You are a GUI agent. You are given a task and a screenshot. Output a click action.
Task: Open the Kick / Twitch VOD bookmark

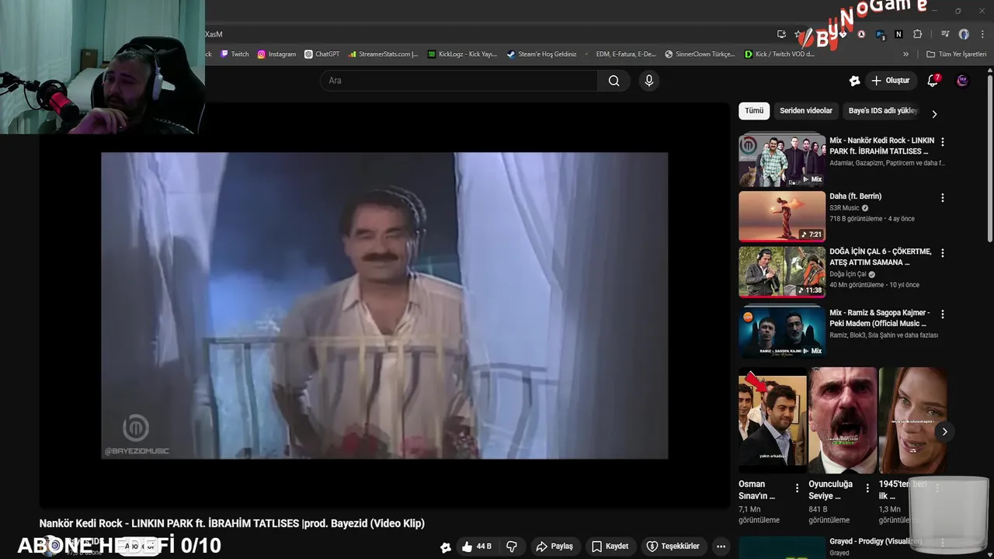[x=780, y=54]
